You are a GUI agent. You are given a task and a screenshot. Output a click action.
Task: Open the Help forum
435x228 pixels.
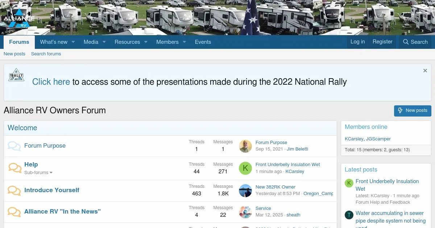pos(31,165)
